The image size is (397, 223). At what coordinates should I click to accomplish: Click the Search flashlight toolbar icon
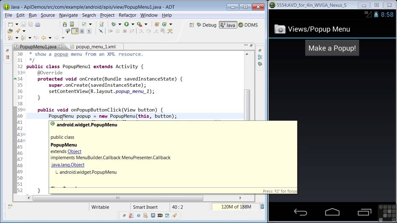(18, 31)
